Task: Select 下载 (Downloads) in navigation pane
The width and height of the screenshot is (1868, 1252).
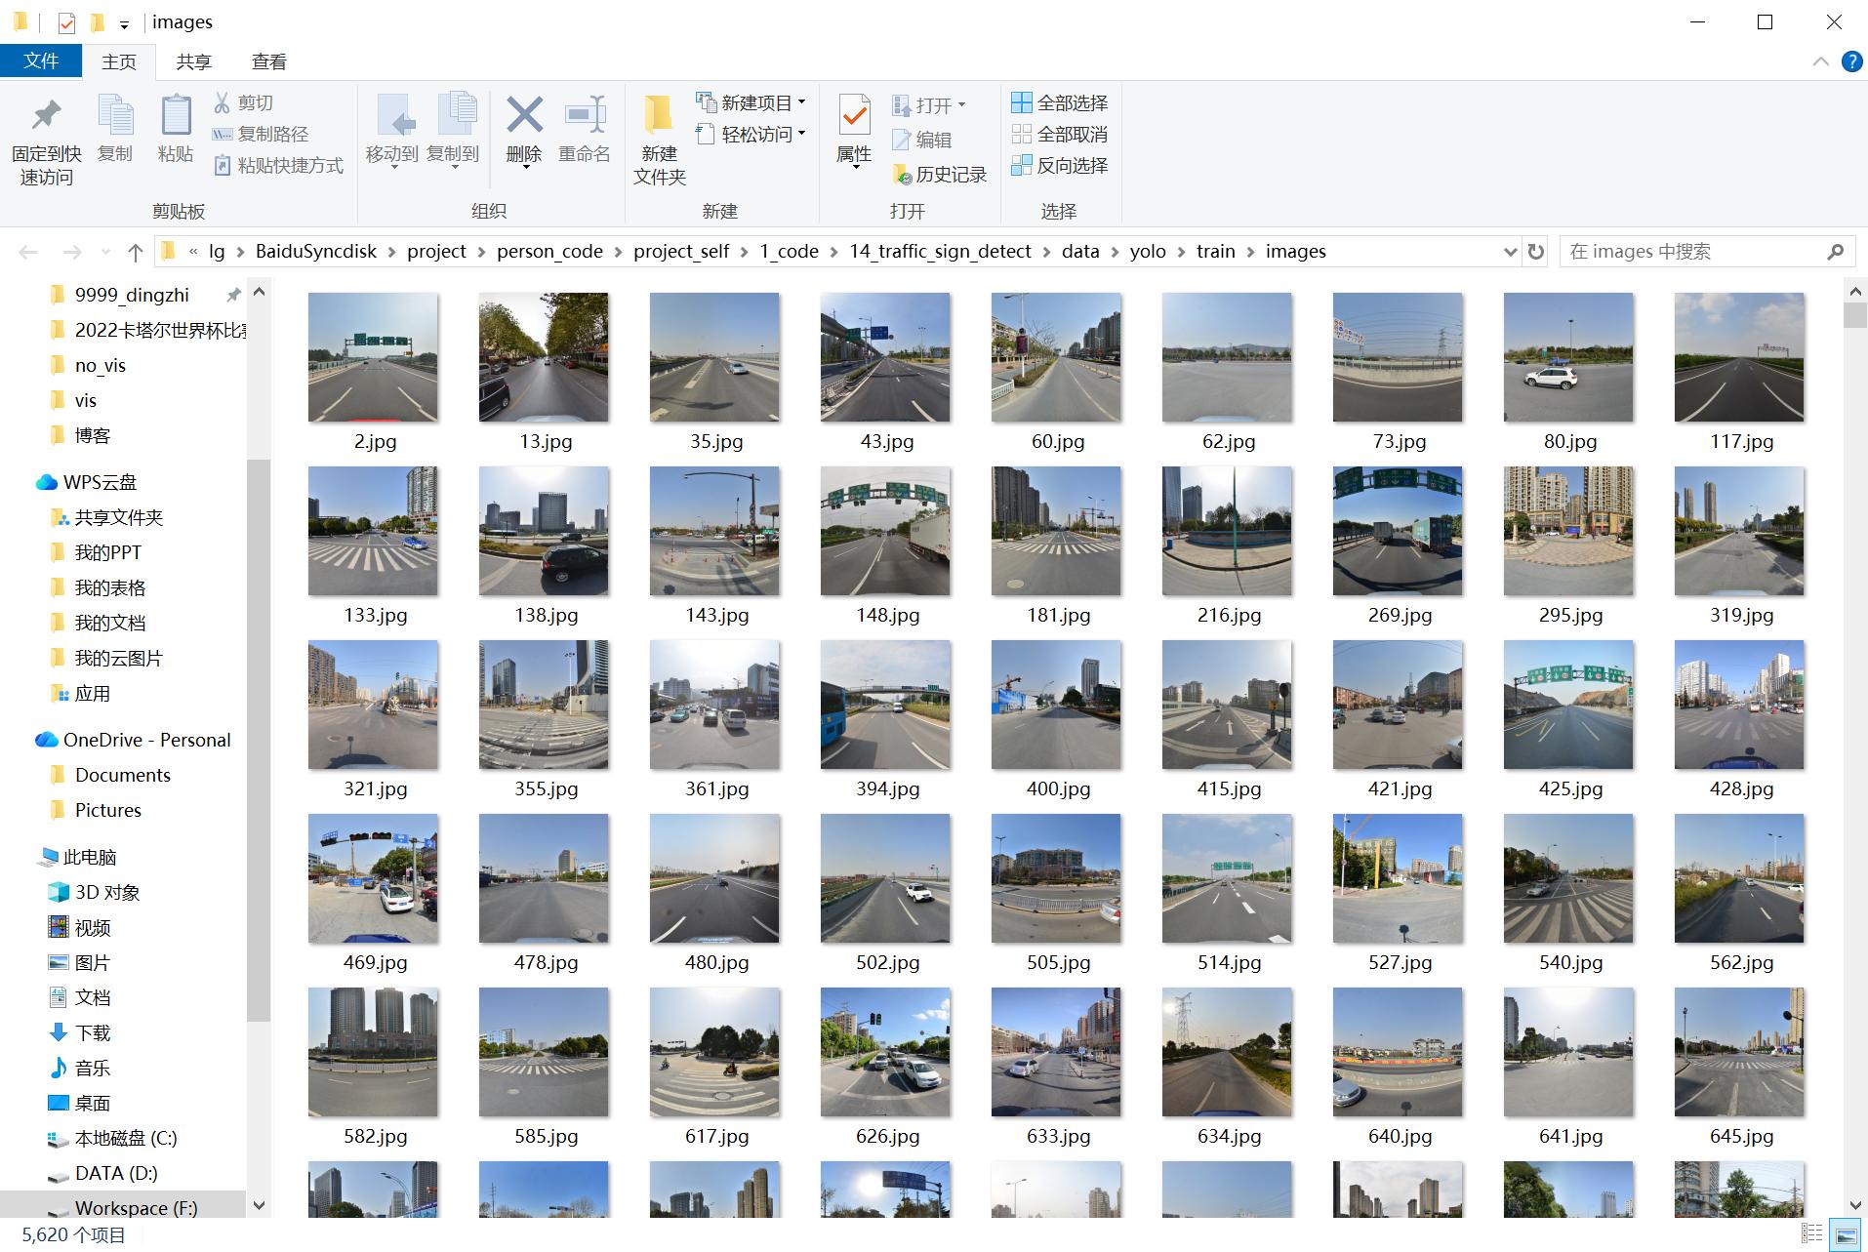Action: click(x=93, y=1032)
